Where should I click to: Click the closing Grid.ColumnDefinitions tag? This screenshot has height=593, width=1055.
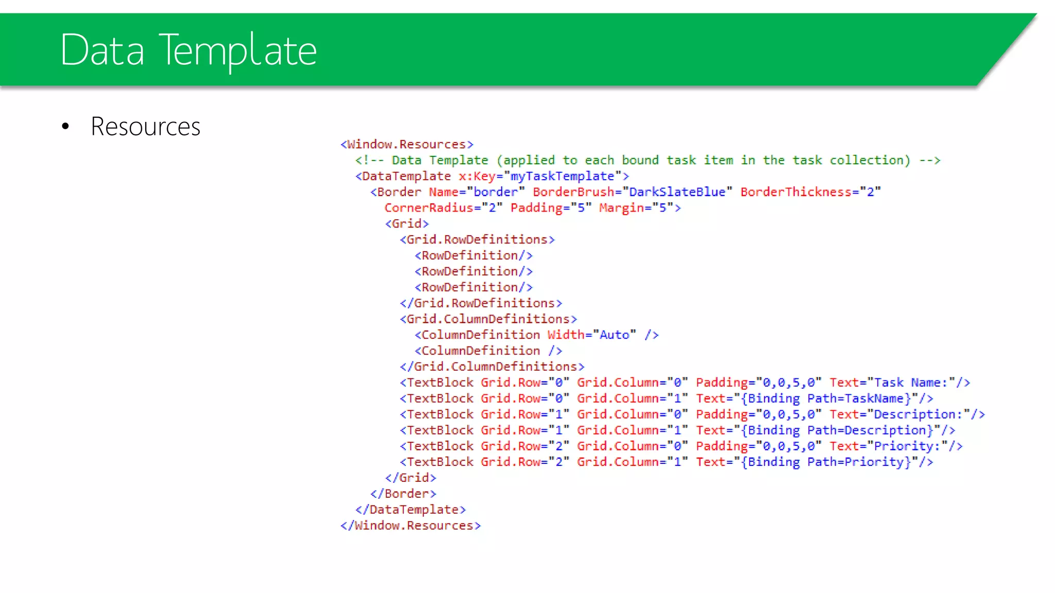[x=492, y=367]
